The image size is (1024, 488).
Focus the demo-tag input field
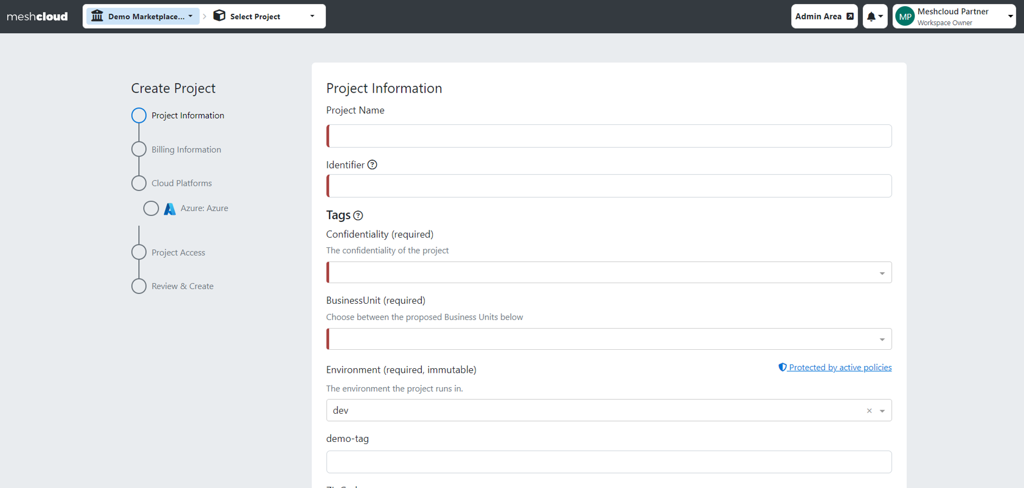pyautogui.click(x=609, y=462)
